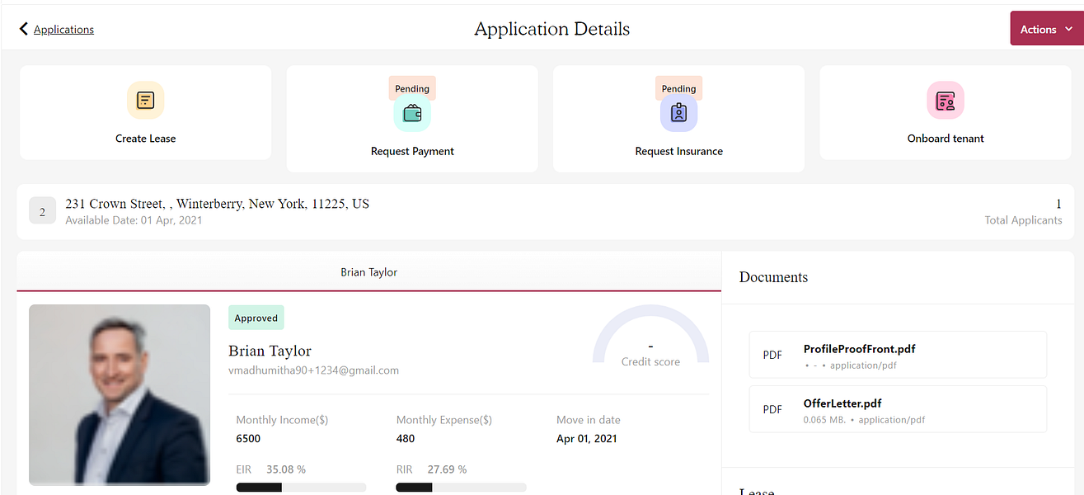Click the EIR progress bar
Viewport: 1084px width, 495px height.
299,488
